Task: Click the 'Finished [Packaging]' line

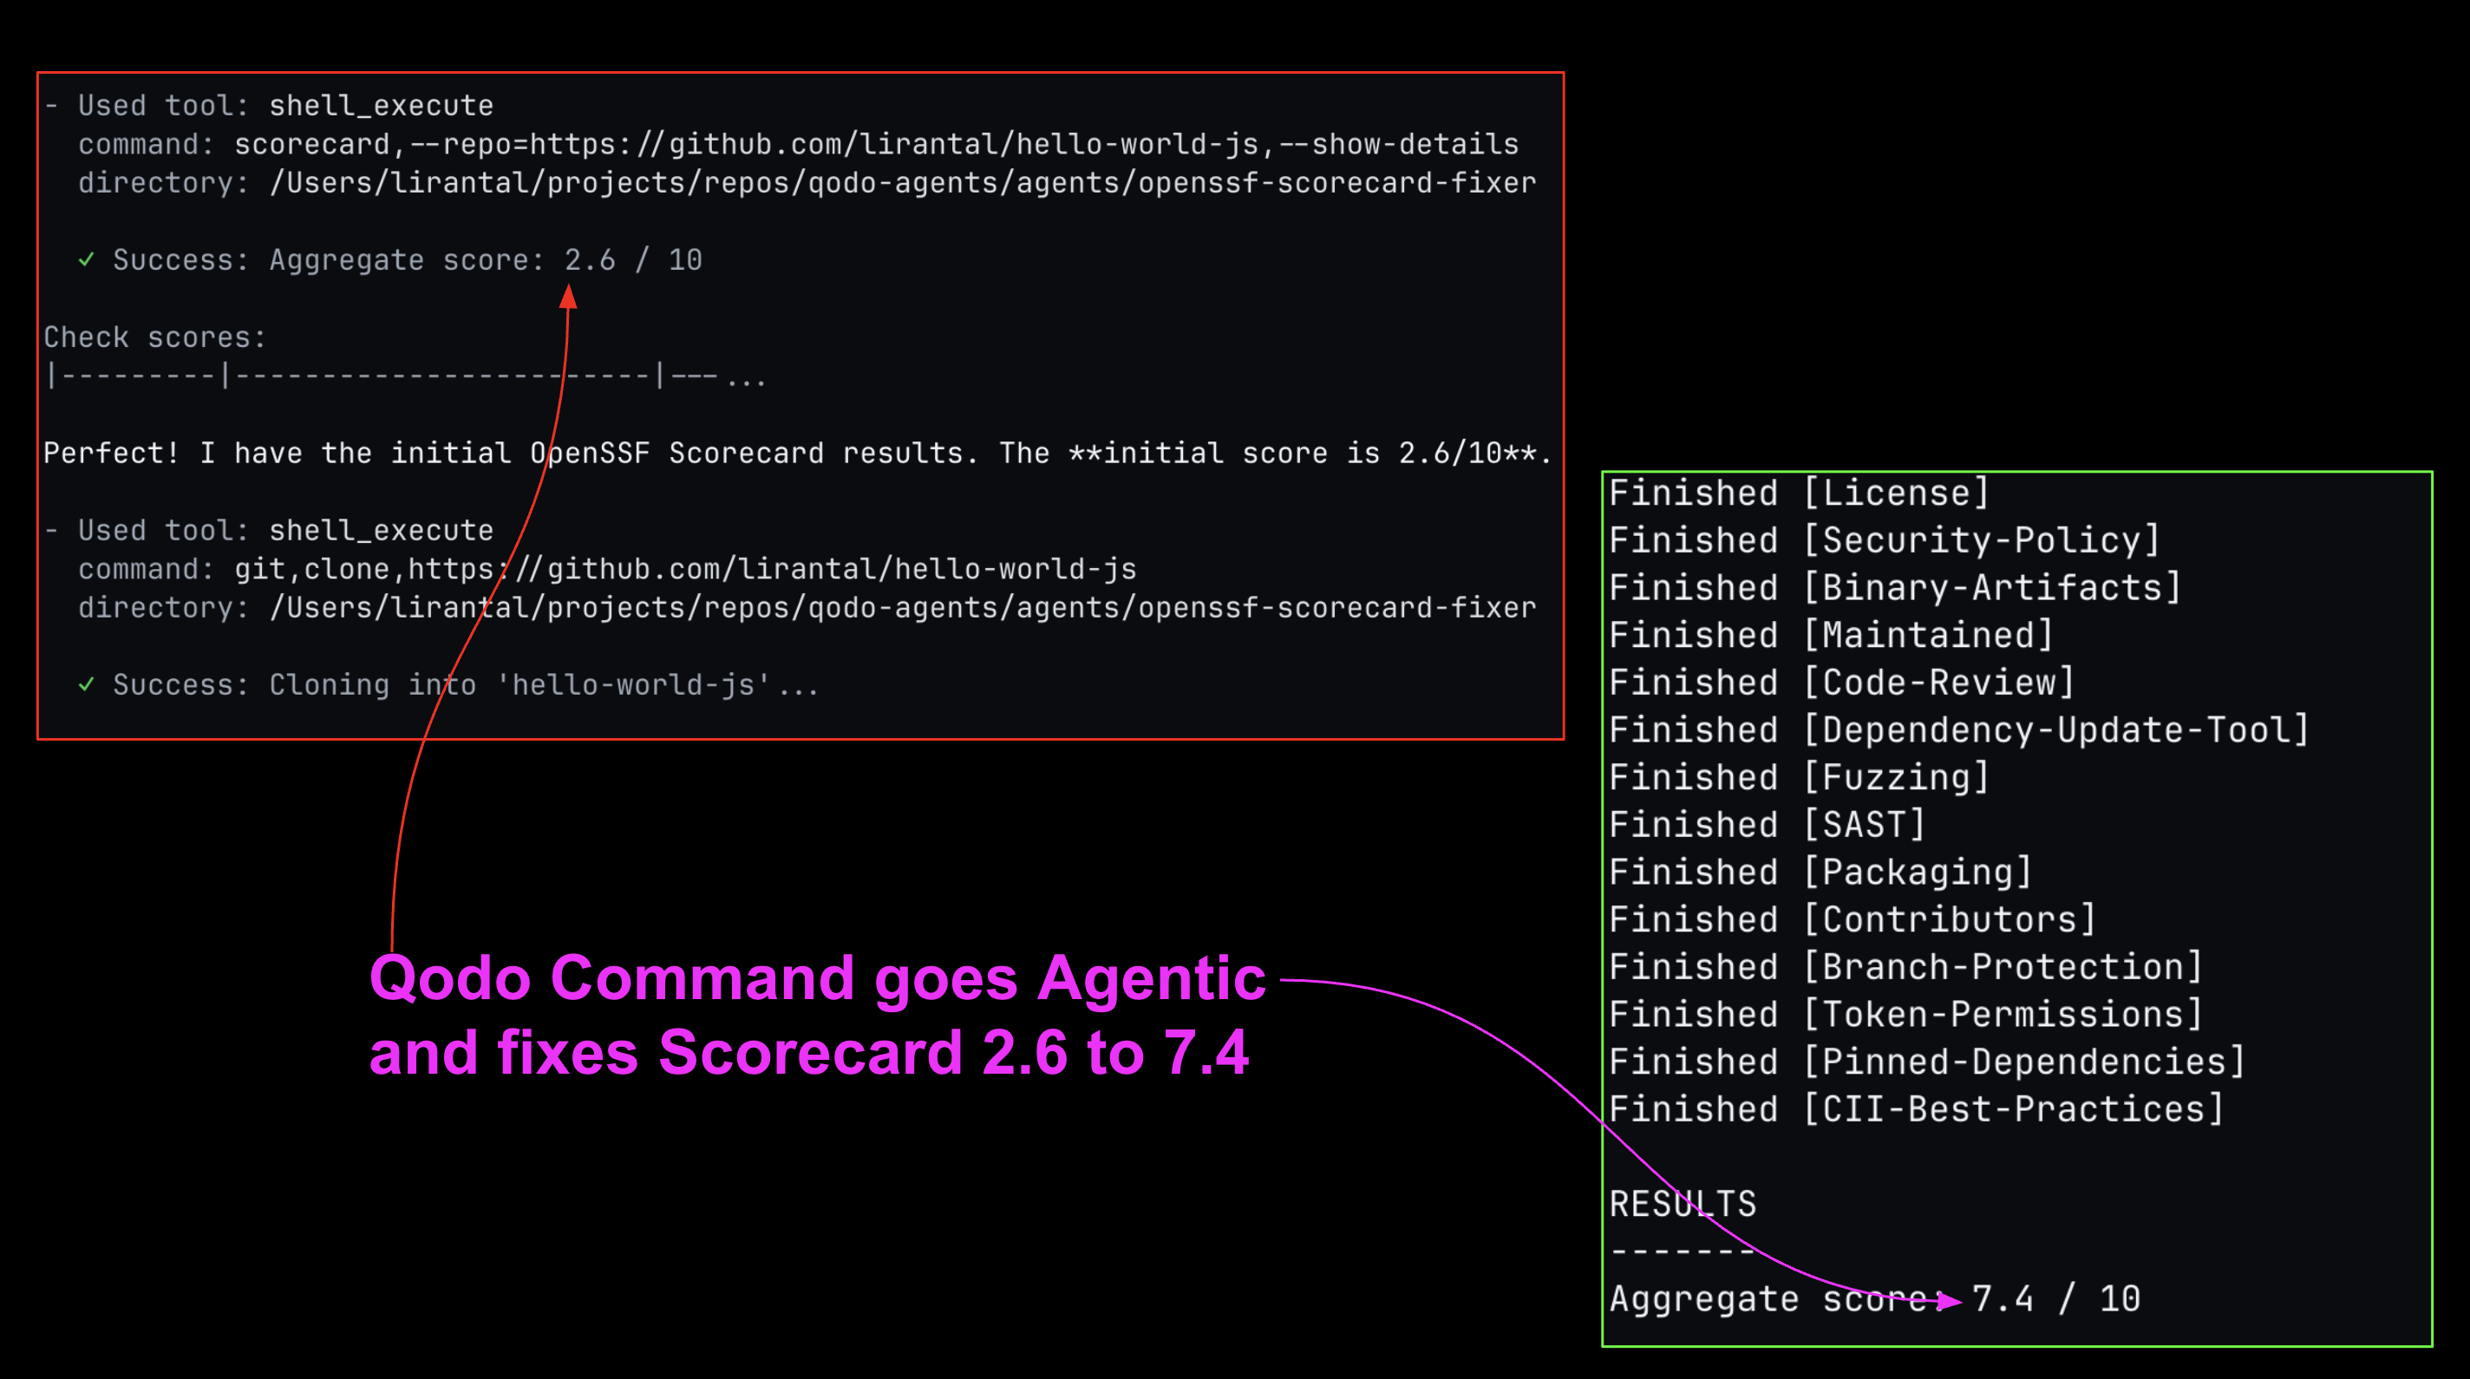Action: 1820,872
